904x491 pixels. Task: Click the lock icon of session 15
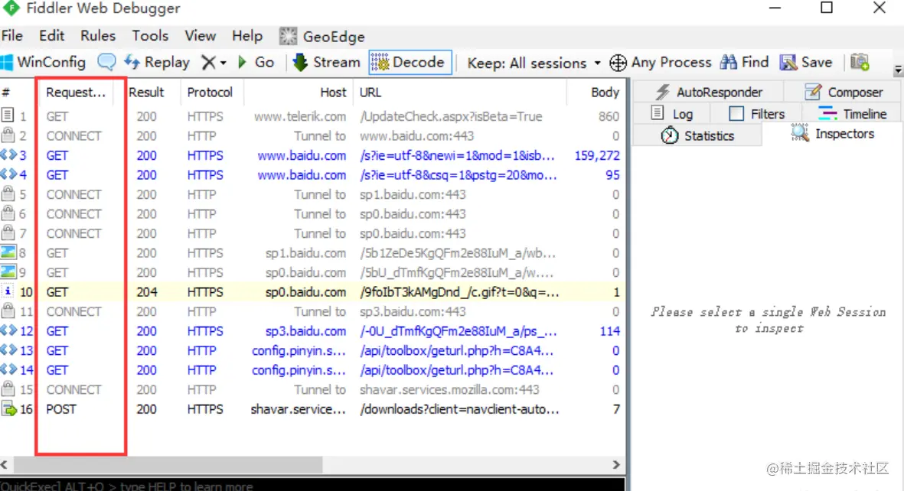coord(8,389)
